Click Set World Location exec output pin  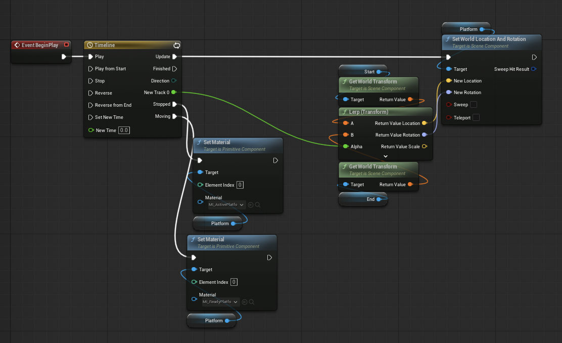[534, 57]
